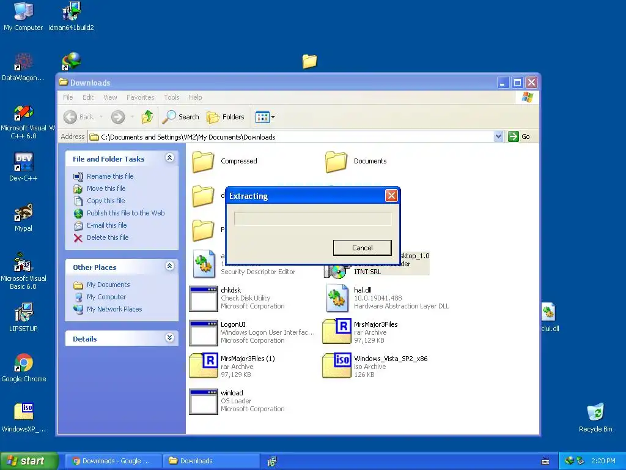The height and width of the screenshot is (470, 626).
Task: Open the Back history dropdown arrow
Action: [x=101, y=117]
